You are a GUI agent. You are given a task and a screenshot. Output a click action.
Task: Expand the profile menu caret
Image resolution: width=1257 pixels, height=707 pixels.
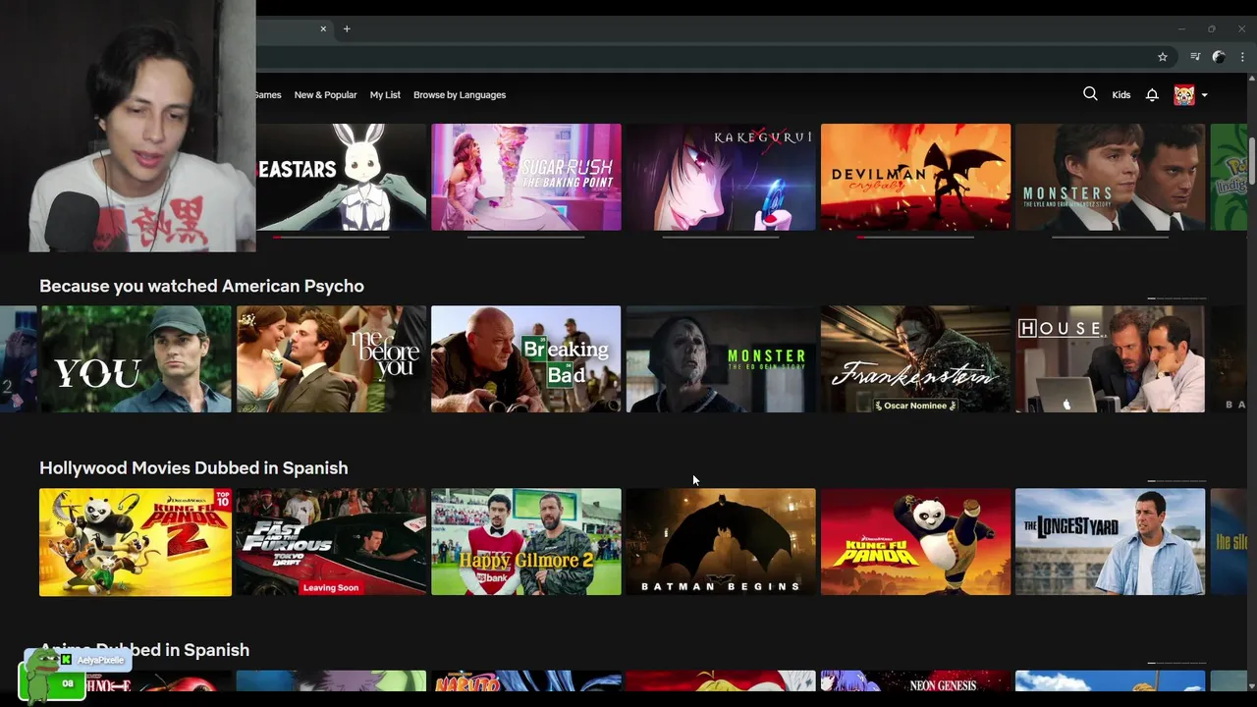tap(1205, 95)
